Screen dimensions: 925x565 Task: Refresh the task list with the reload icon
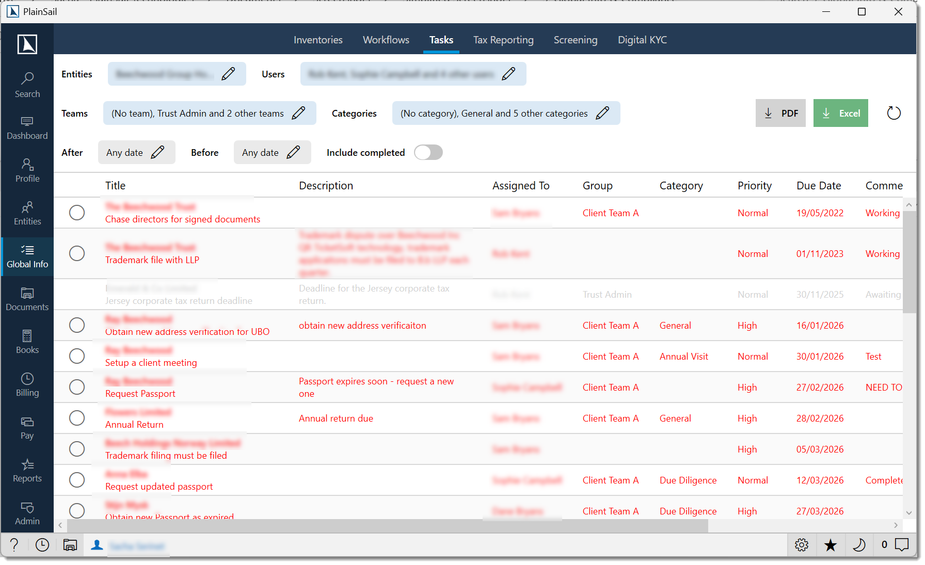894,113
